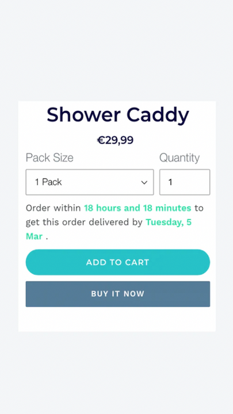
Task: Click the 'Order within' text
Action: tap(53, 208)
